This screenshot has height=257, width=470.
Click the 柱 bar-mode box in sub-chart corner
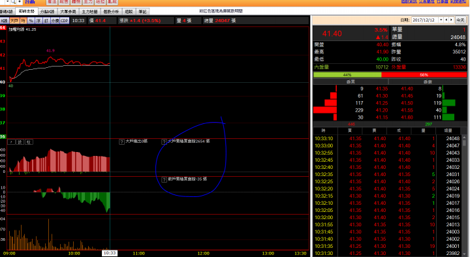29,142
